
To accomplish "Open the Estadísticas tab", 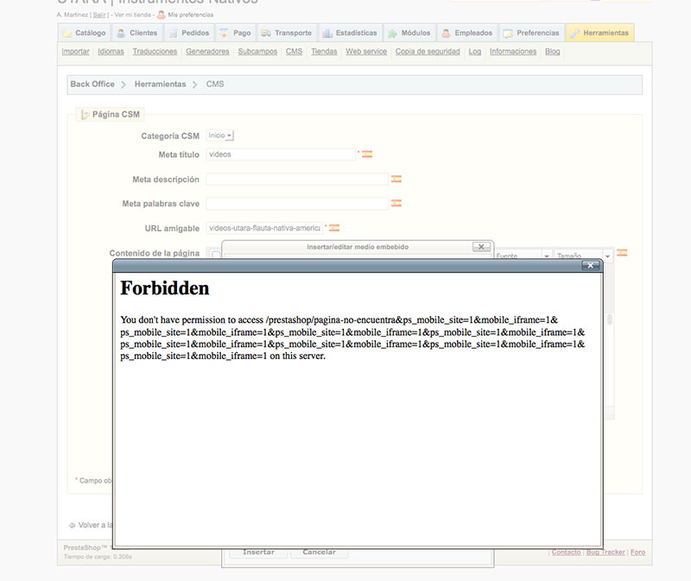I will point(350,33).
